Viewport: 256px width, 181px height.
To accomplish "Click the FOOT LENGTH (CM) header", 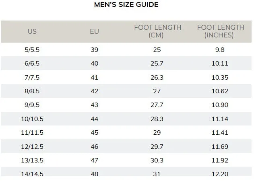I will coord(157,31).
